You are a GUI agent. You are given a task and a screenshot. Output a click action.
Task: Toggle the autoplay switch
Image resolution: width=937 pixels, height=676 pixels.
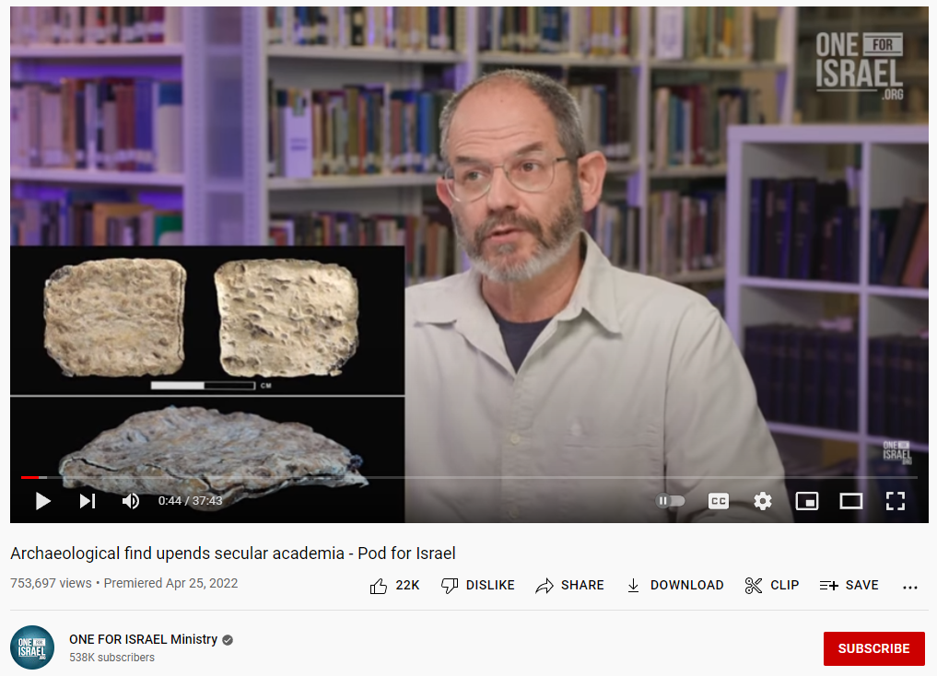tap(670, 500)
